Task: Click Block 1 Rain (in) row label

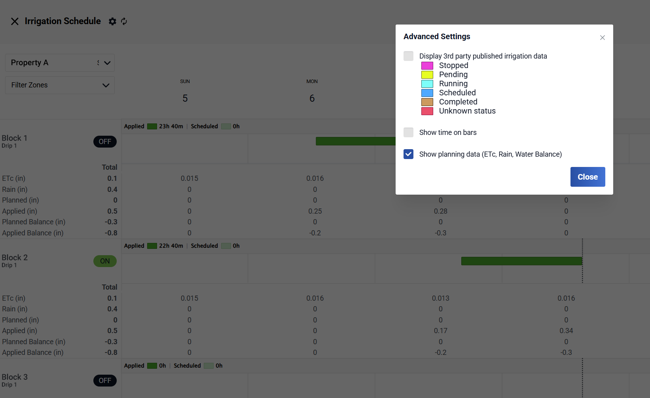Action: pyautogui.click(x=15, y=190)
